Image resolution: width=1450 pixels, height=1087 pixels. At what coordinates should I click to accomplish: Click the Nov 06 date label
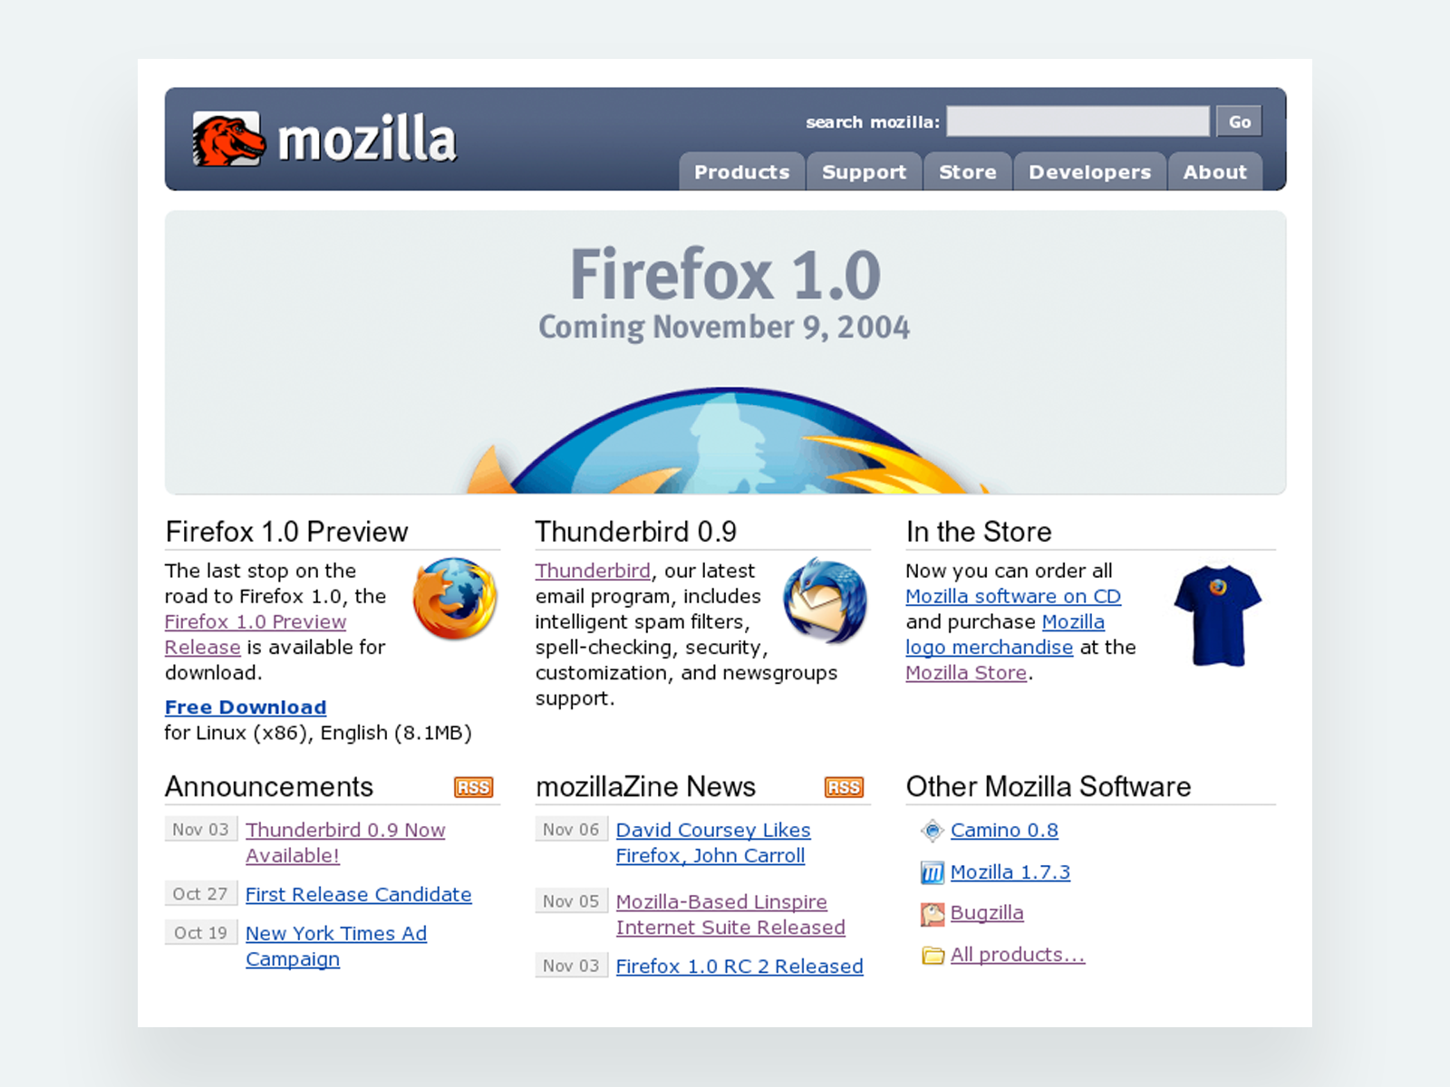point(571,830)
